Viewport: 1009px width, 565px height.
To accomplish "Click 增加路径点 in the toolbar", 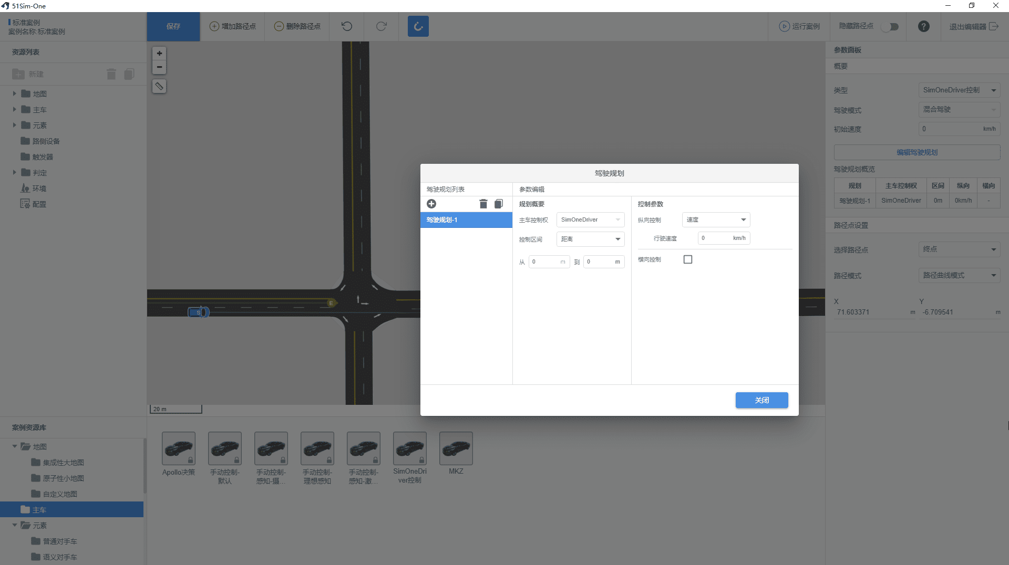I will 233,26.
